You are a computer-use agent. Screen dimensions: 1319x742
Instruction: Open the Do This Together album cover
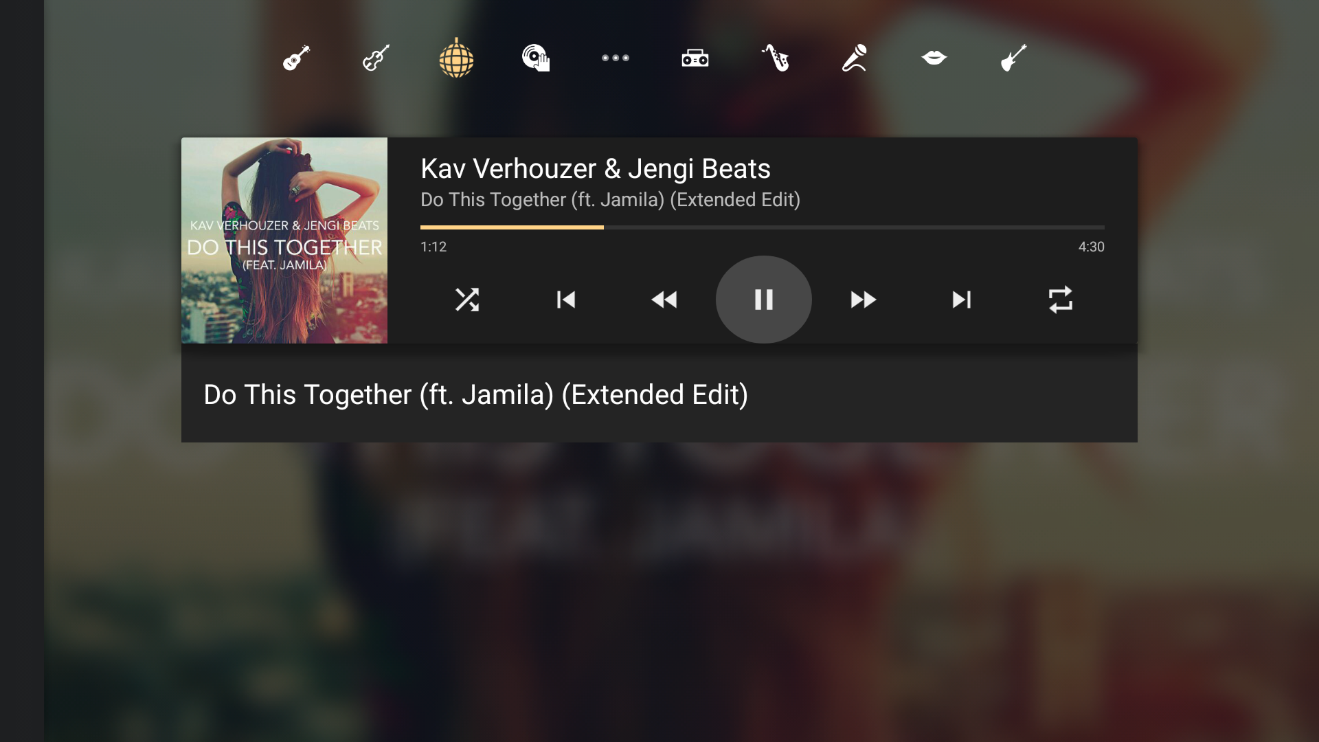click(284, 240)
